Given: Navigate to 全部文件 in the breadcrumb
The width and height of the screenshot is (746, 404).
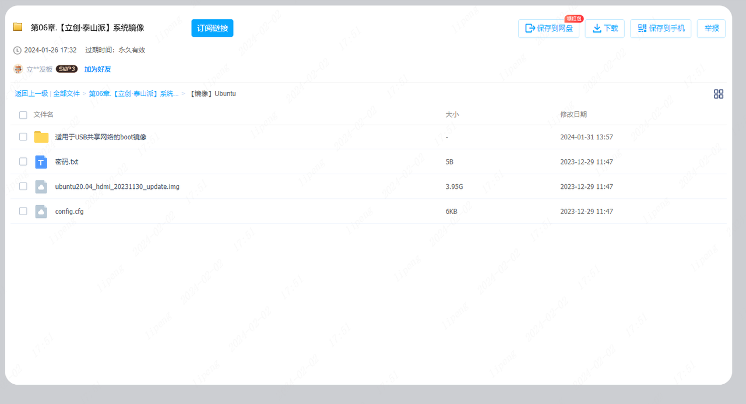Looking at the screenshot, I should point(66,93).
